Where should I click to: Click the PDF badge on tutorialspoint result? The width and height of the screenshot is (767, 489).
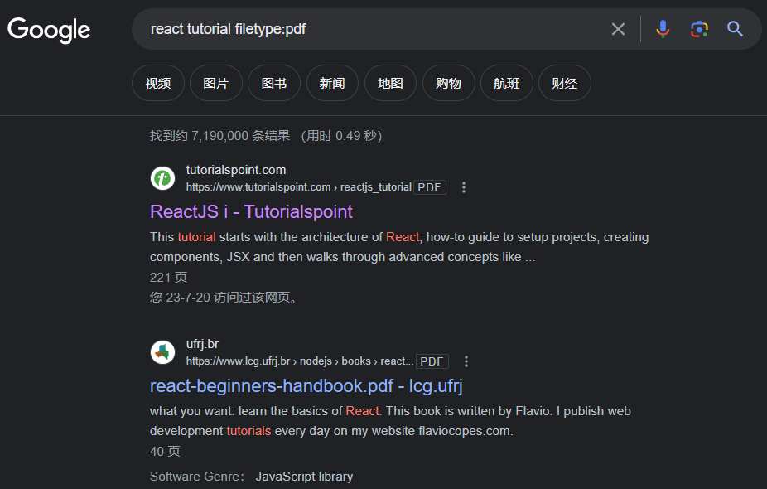pos(430,187)
